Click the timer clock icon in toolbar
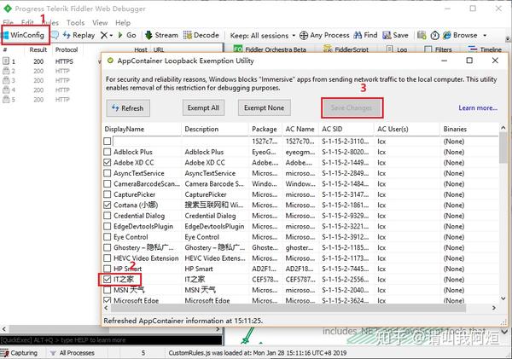512x359 pixels. tap(434, 35)
